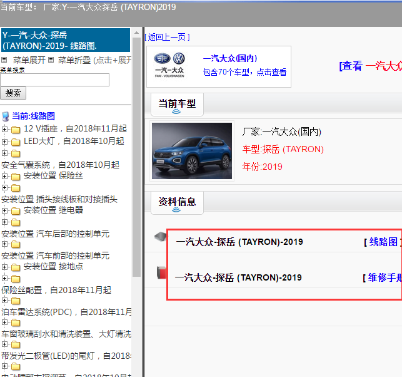The width and height of the screenshot is (402, 377).
Task: Expand the 12 V插座 tree node
Action: pos(4,129)
